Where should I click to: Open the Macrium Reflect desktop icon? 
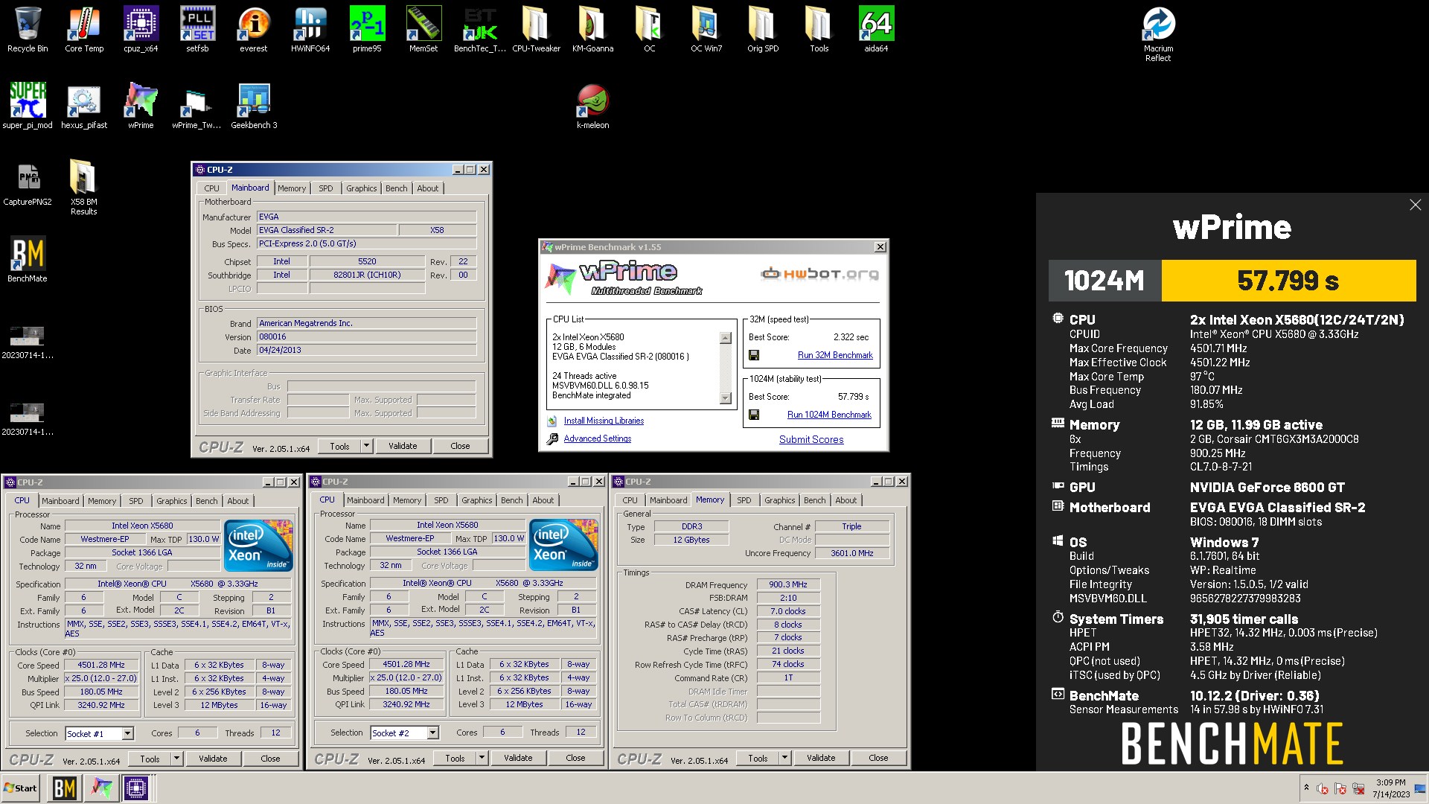click(x=1158, y=34)
